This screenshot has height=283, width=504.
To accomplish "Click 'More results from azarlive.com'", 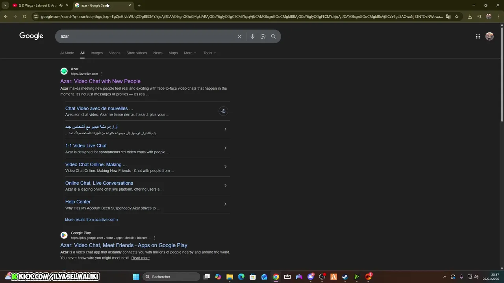I will point(92,220).
